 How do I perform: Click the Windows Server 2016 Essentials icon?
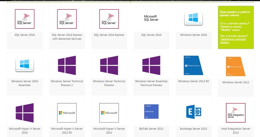point(25,65)
